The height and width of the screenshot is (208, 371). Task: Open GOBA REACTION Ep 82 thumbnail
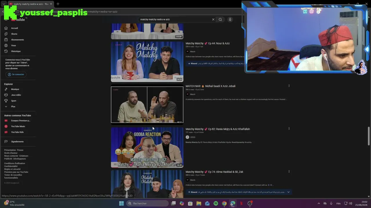pos(147,147)
